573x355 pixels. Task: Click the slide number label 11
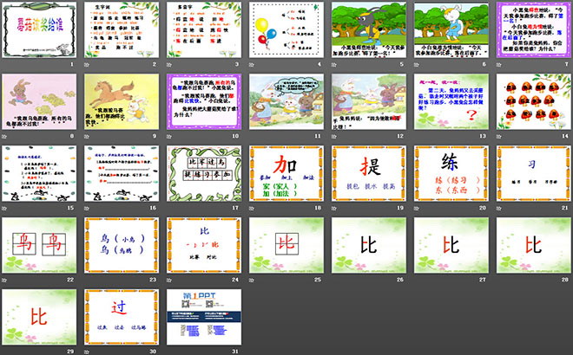318,136
